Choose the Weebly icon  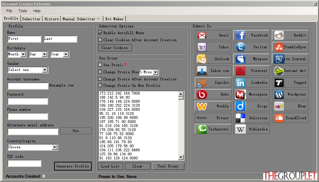point(202,106)
